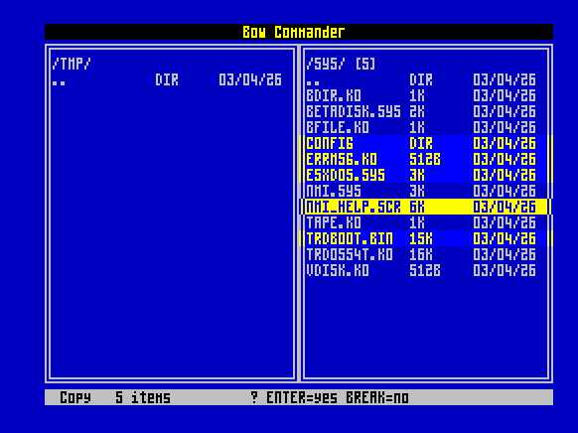Select the marked ERRMSG.KO file
This screenshot has width=578, height=433.
[426, 159]
